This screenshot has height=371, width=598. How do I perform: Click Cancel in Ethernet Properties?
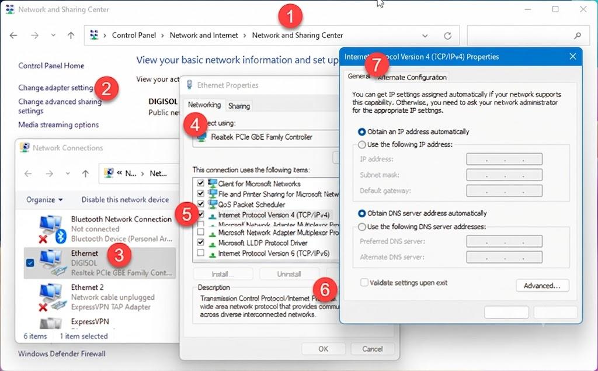[372, 349]
